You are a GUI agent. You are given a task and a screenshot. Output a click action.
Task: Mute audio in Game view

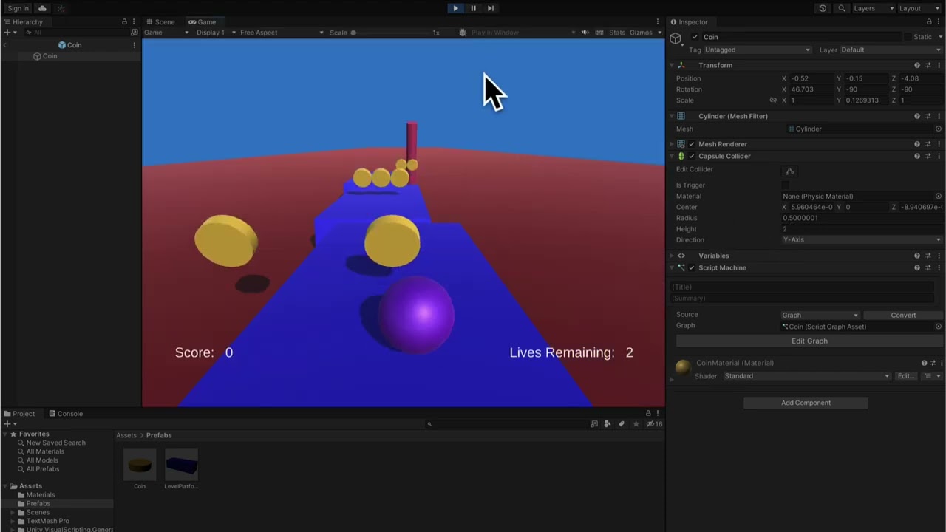[585, 33]
